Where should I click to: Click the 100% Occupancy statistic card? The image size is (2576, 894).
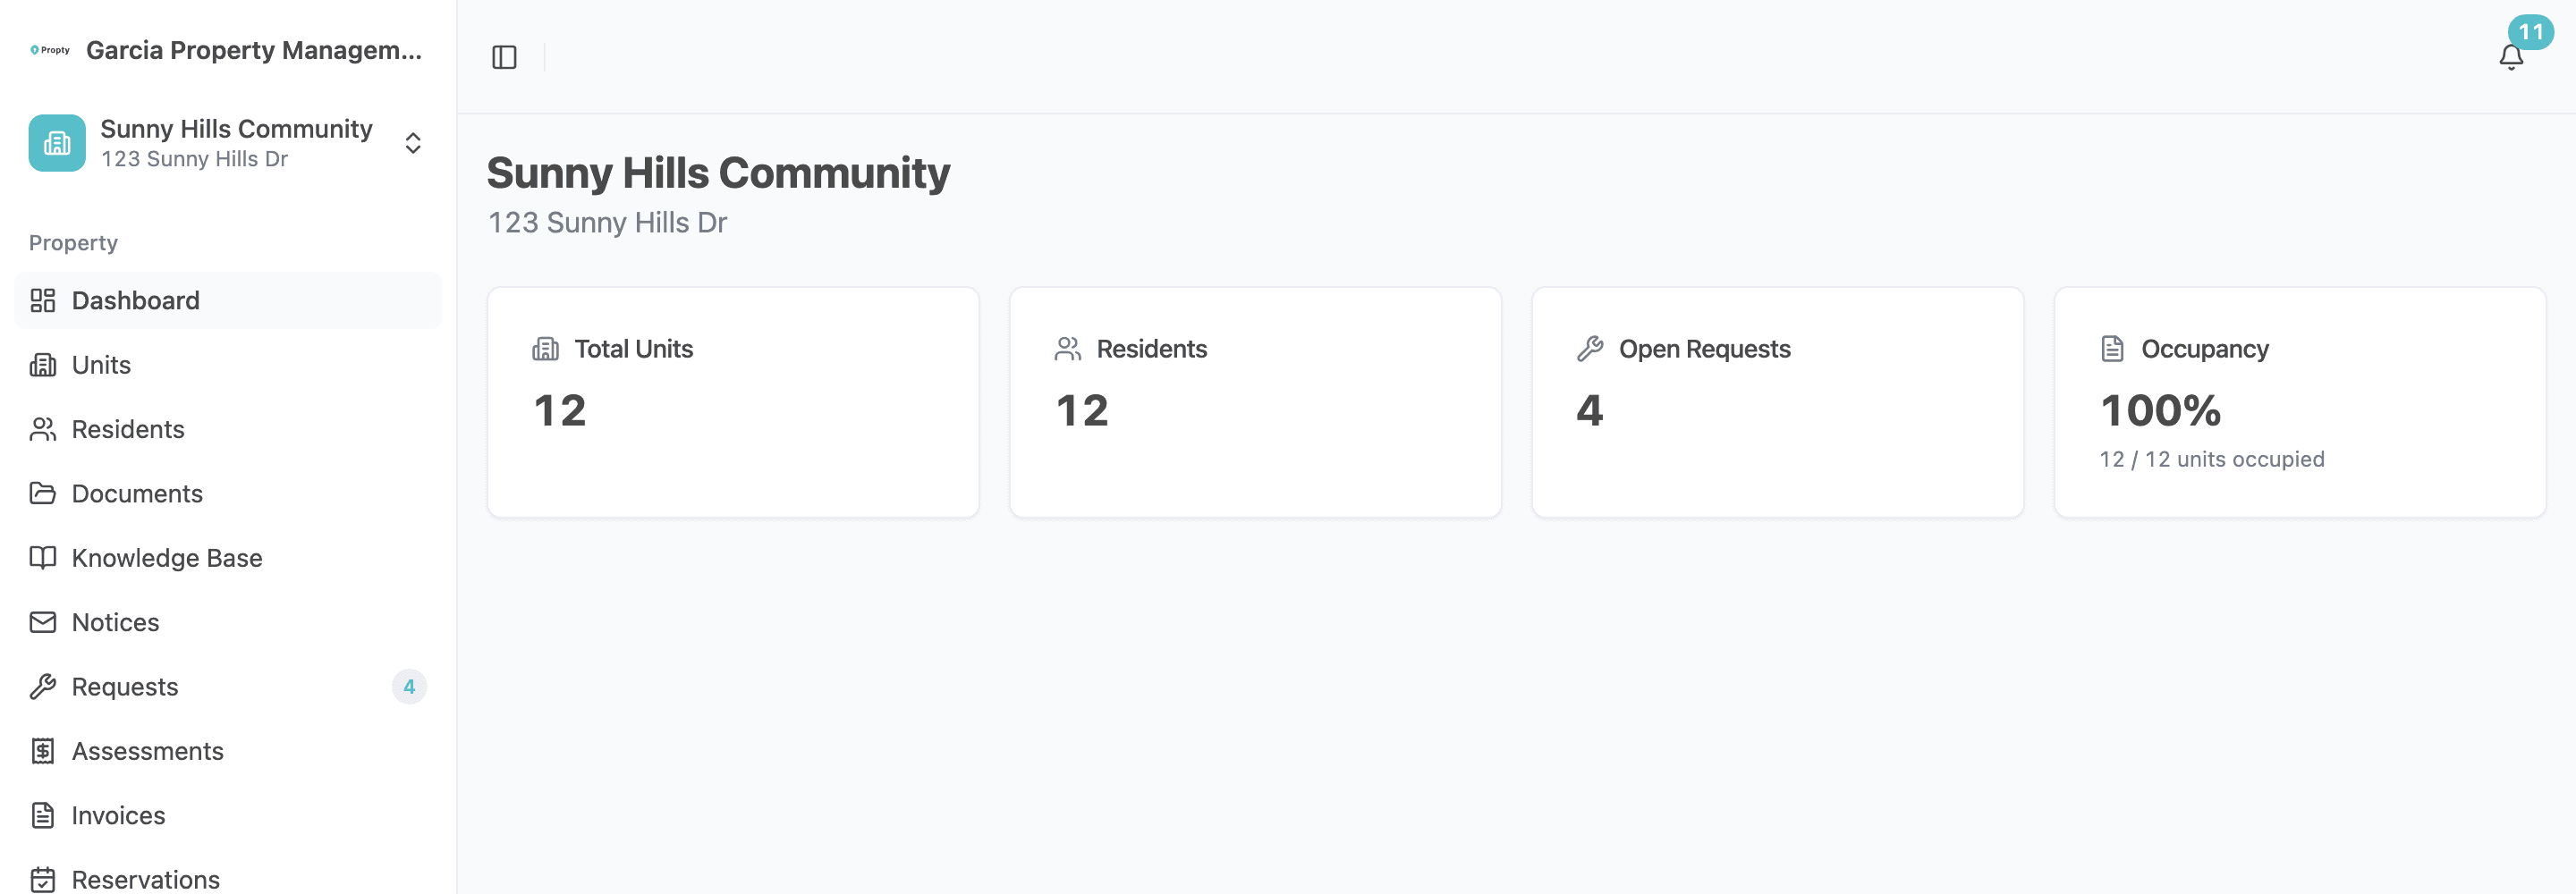(x=2300, y=401)
